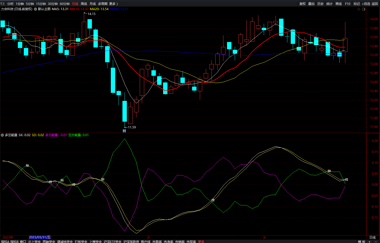Viewport: 380px width, 243px height.
Task: Open the 更多 periods dropdown
Action: pos(113,4)
